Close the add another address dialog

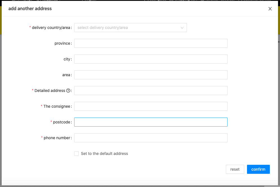click(270, 9)
